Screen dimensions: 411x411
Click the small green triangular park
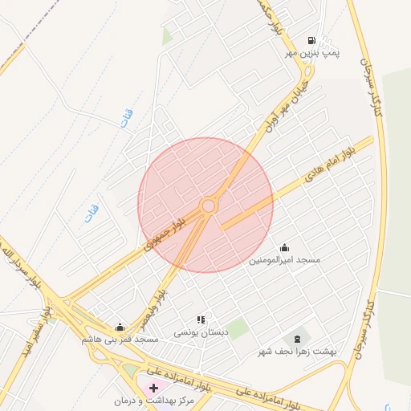click(167, 36)
